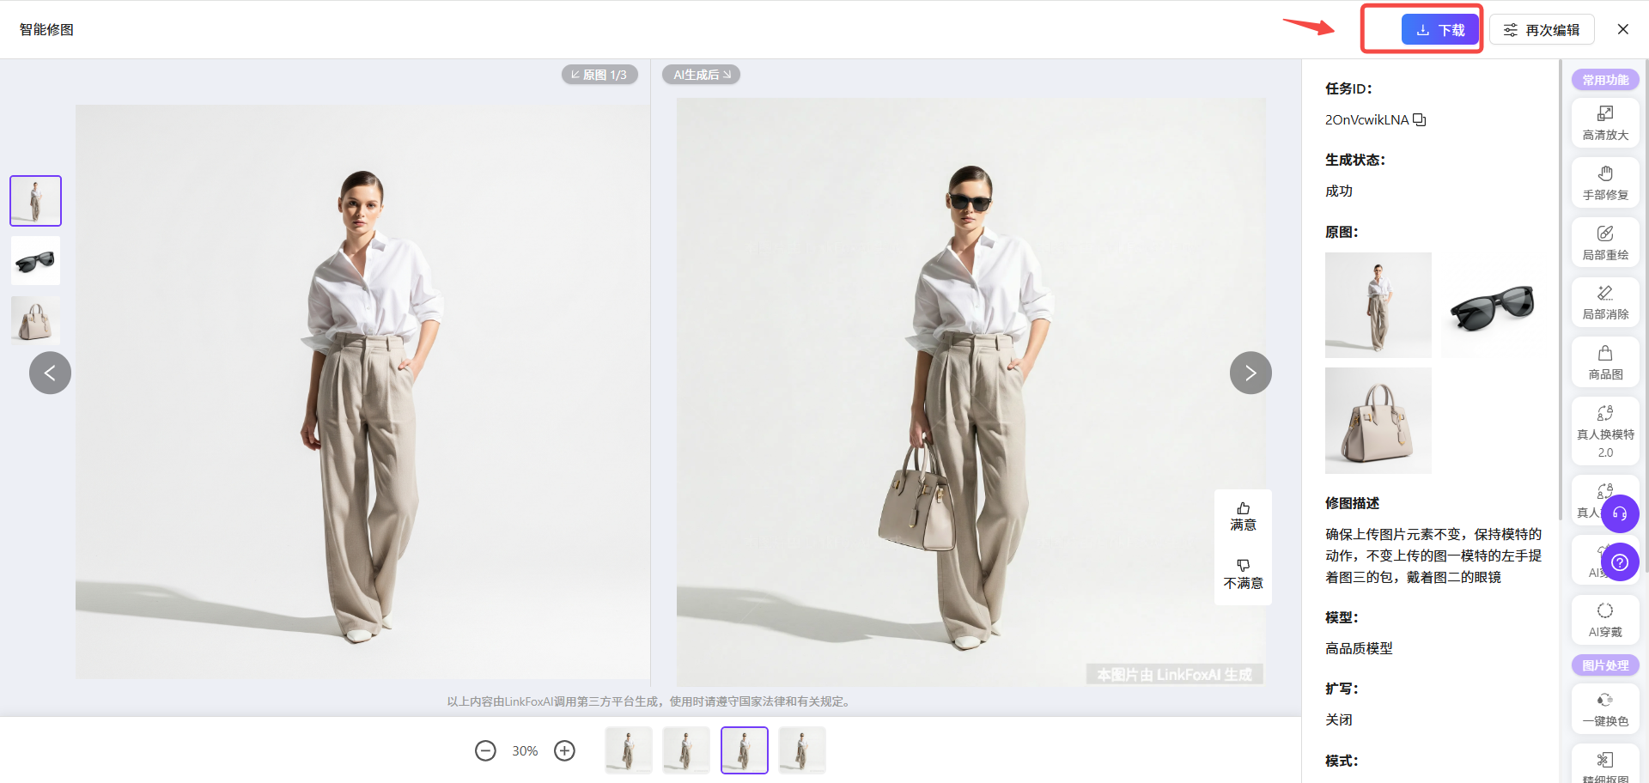Click the original model image on the left
This screenshot has width=1649, height=783.
pos(362,391)
